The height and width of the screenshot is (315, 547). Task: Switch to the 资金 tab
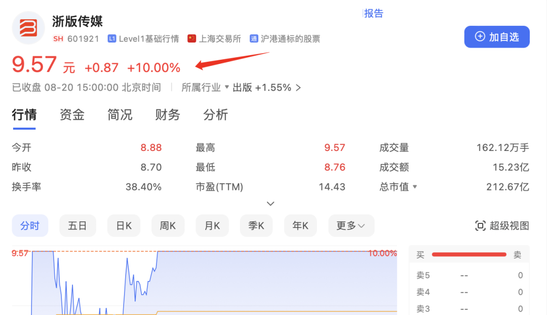coord(72,115)
